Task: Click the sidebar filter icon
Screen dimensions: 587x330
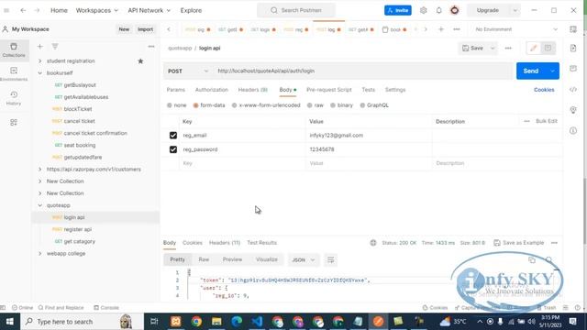Action: click(55, 47)
